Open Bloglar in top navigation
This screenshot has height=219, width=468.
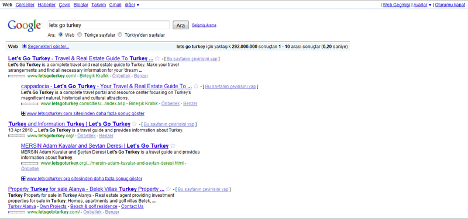click(x=81, y=5)
